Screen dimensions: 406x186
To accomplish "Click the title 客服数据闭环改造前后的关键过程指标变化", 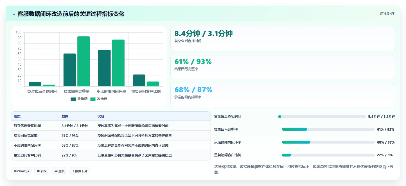I will click(x=71, y=14).
